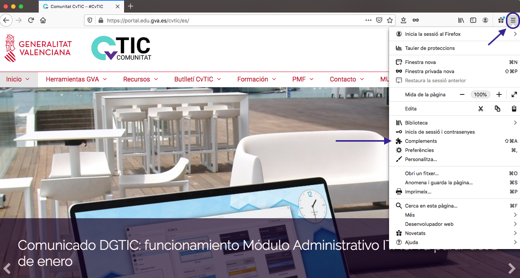Image resolution: width=520 pixels, height=278 pixels.
Task: Zoom in with the plus button
Action: [499, 94]
